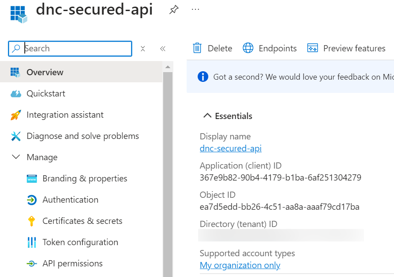Viewport: 394px width, 277px height.
Task: Click the dnc-secured-api page title
Action: click(94, 10)
